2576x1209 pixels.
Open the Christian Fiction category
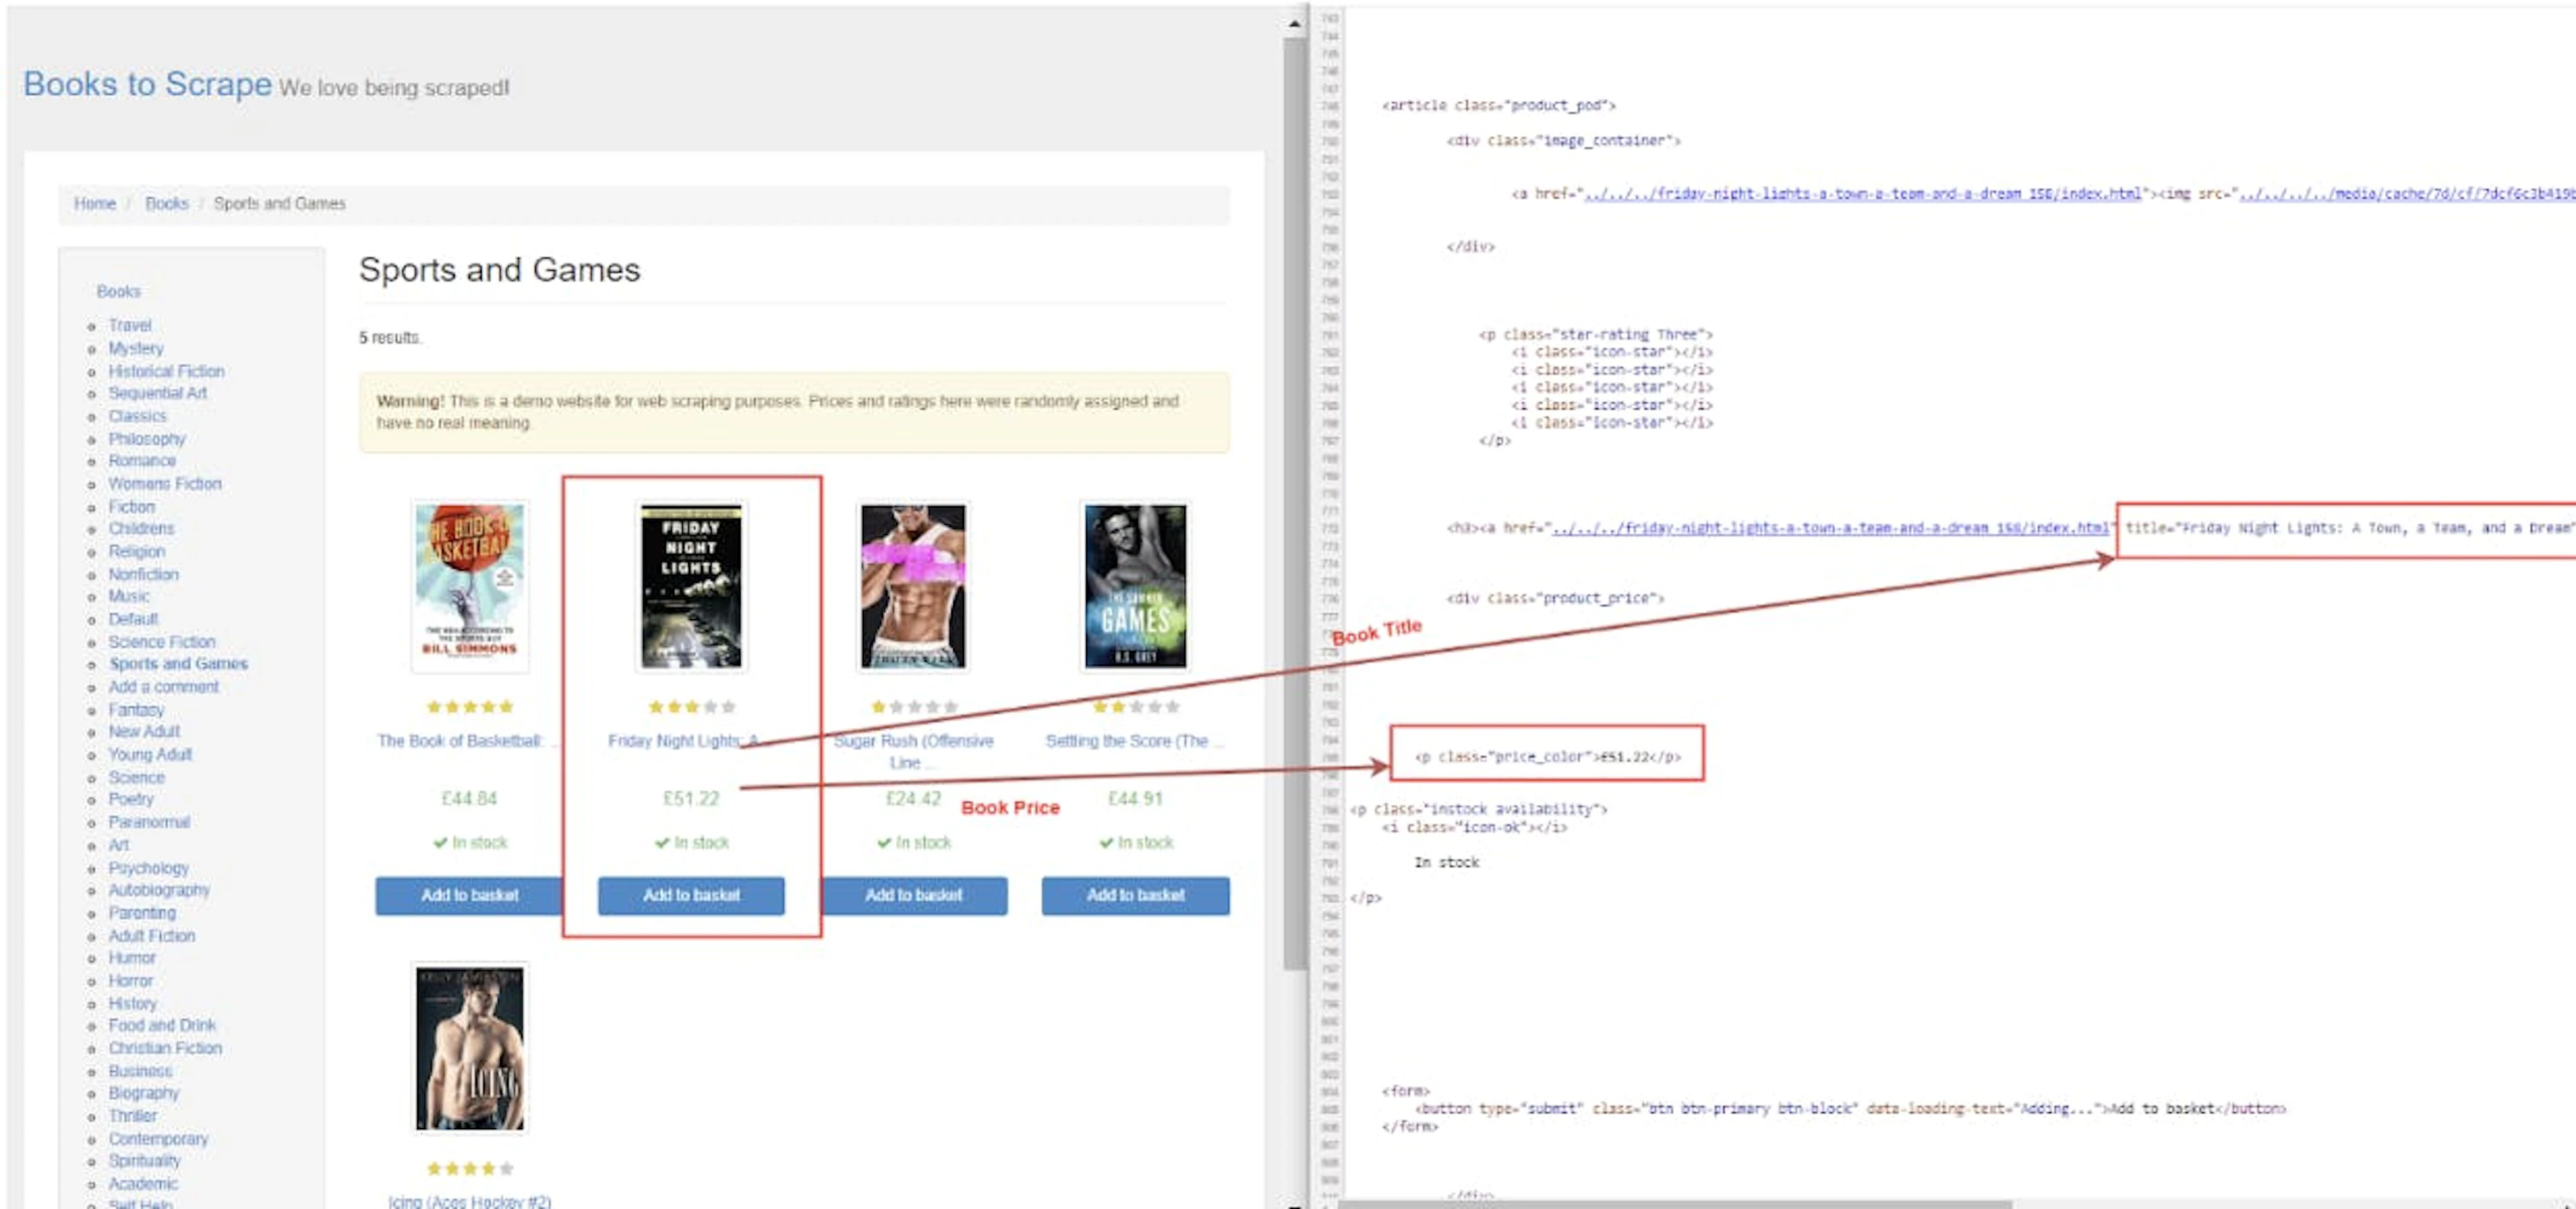165,1050
